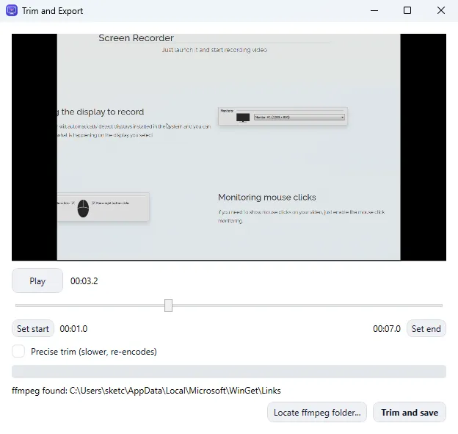Click the ffmpeg found path text
This screenshot has height=434, width=458.
coord(146,391)
